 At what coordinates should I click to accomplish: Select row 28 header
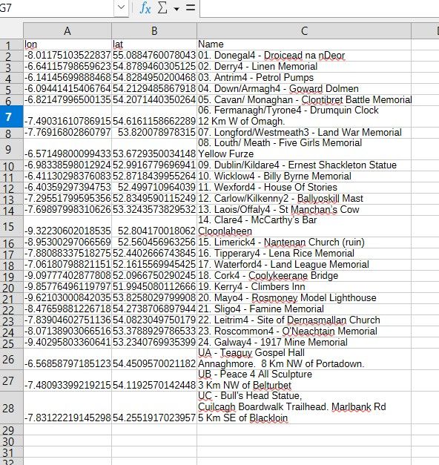point(11,408)
